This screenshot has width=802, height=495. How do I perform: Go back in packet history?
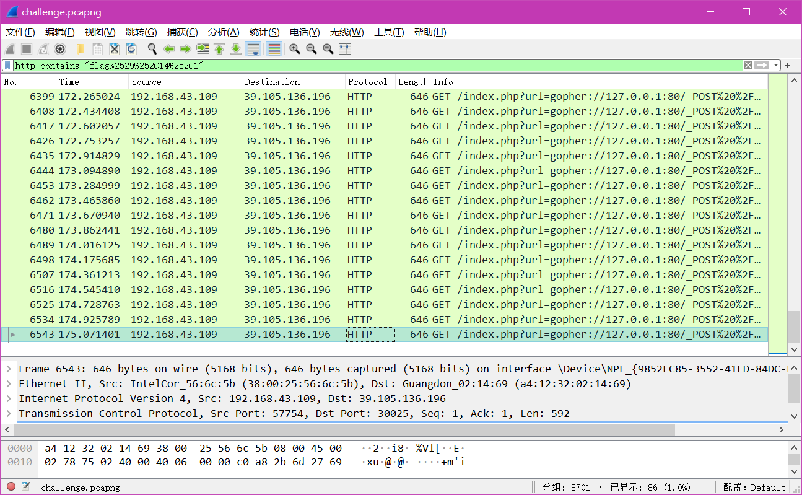(x=168, y=49)
